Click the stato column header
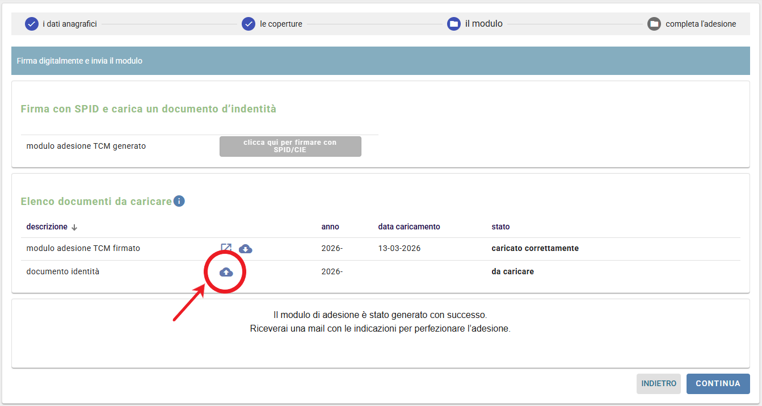Viewport: 762px width, 406px height. (500, 227)
